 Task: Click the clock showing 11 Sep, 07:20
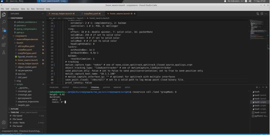[260, 1]
